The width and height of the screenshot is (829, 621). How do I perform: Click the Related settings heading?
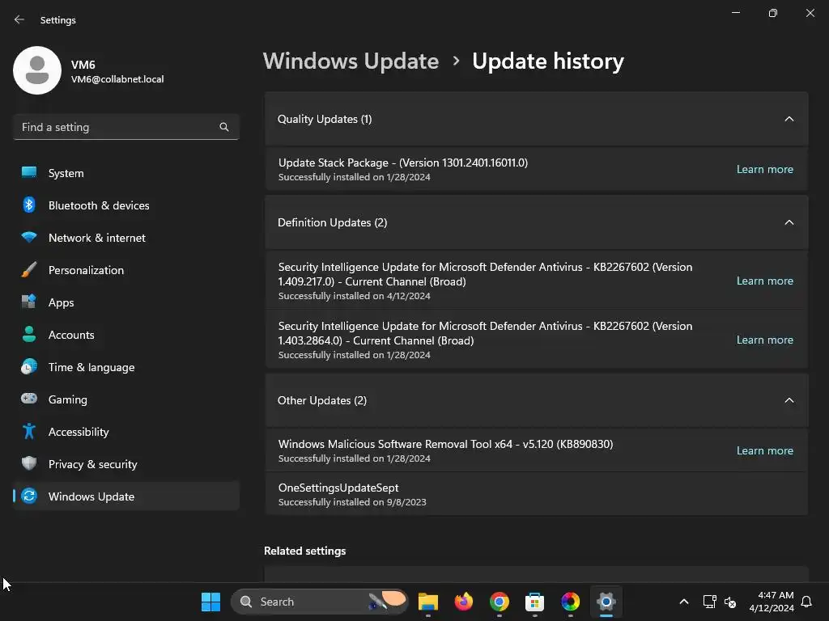[x=305, y=551]
